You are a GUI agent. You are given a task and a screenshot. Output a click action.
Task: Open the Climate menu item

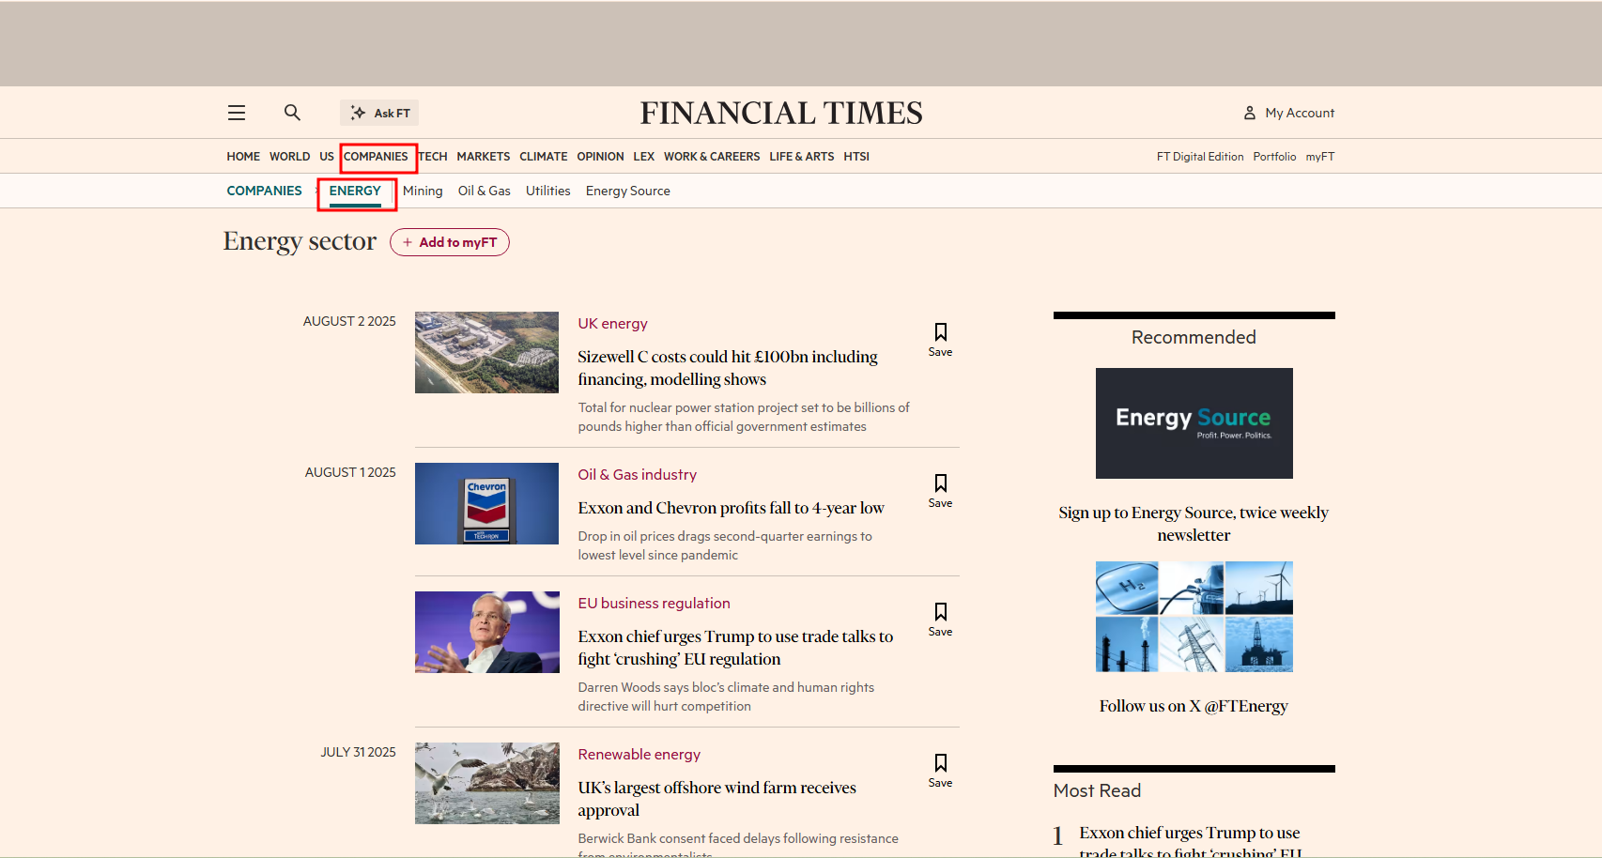click(x=543, y=157)
